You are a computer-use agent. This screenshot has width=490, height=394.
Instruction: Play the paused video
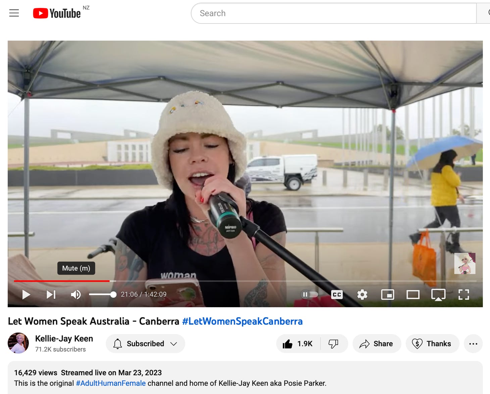coord(26,294)
